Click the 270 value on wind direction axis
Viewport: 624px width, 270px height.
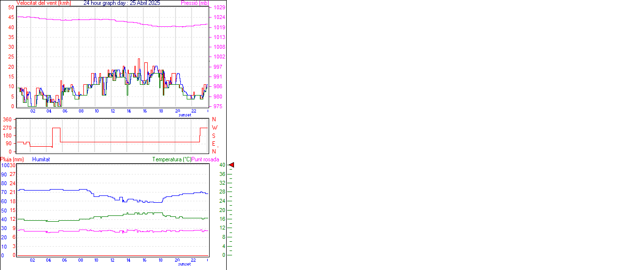7,128
